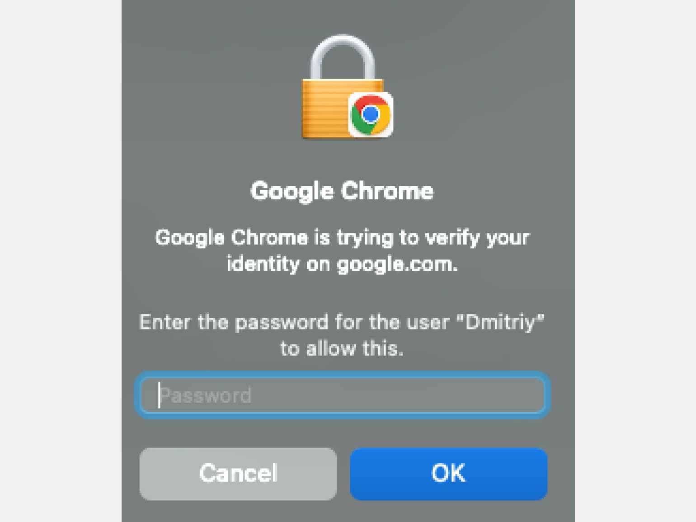The height and width of the screenshot is (522, 696).
Task: Click the "Dmitriy" username in the prompt
Action: coord(500,323)
